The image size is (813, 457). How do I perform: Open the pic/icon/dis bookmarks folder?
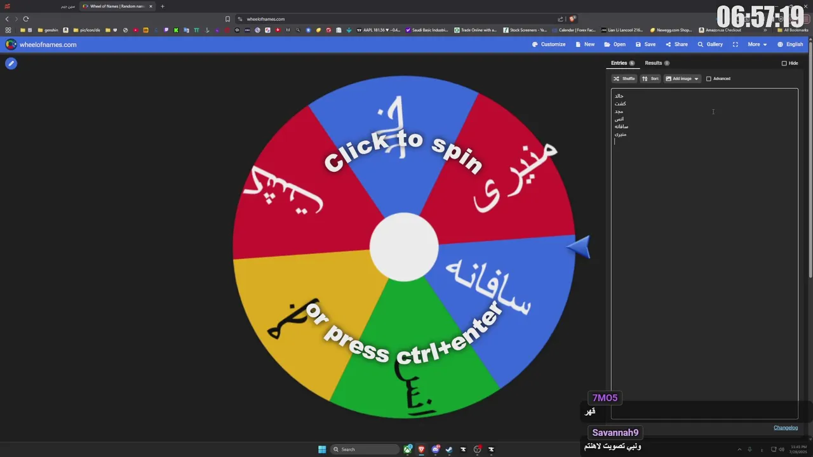click(87, 30)
